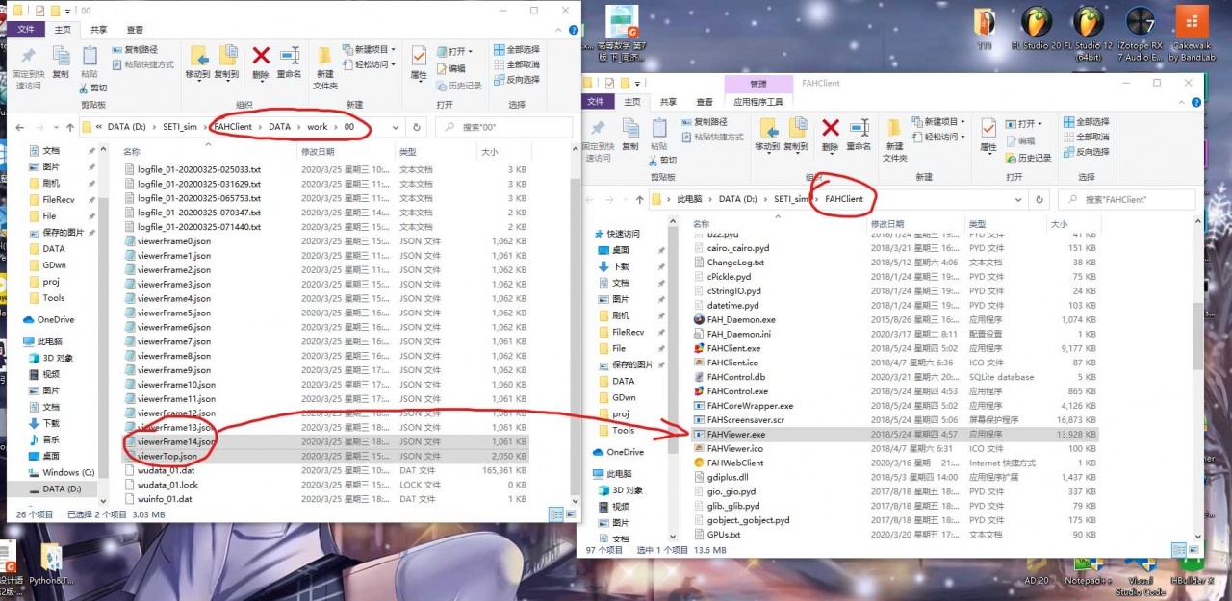Click 全部选择 in 00 window
This screenshot has height=601, width=1232.
point(516,49)
